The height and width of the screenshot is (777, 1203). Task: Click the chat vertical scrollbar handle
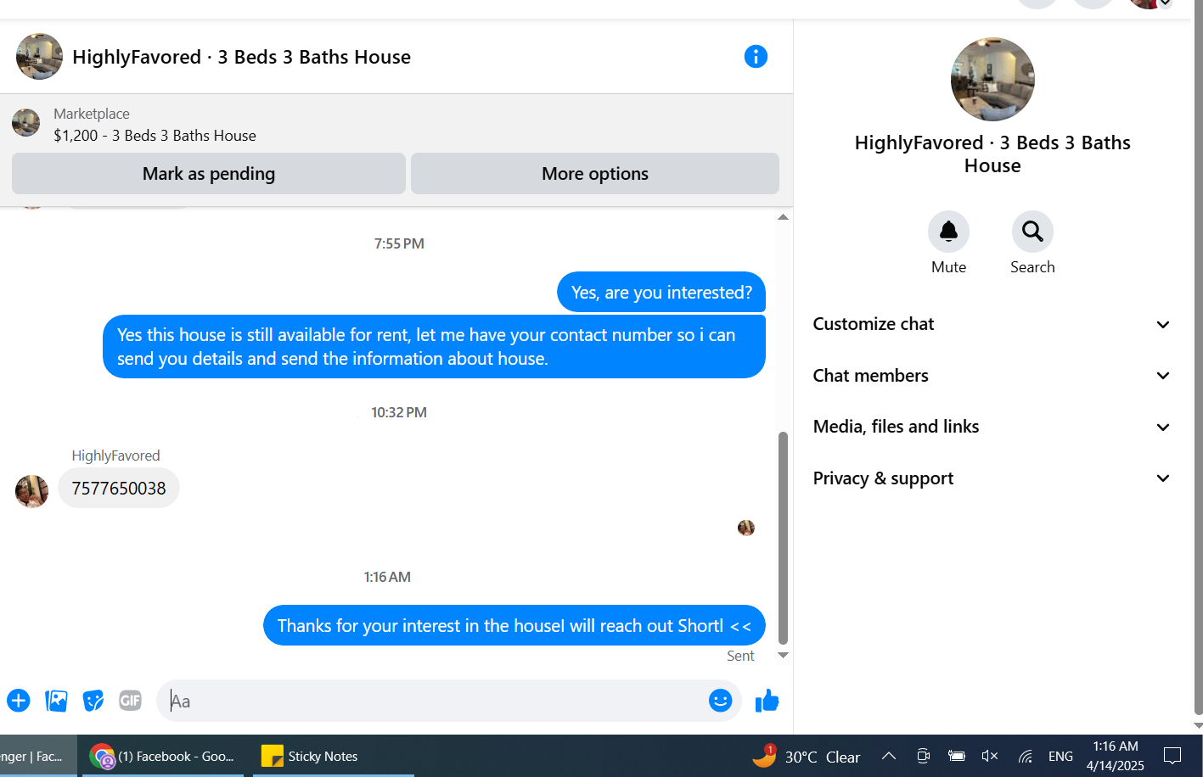pos(783,539)
